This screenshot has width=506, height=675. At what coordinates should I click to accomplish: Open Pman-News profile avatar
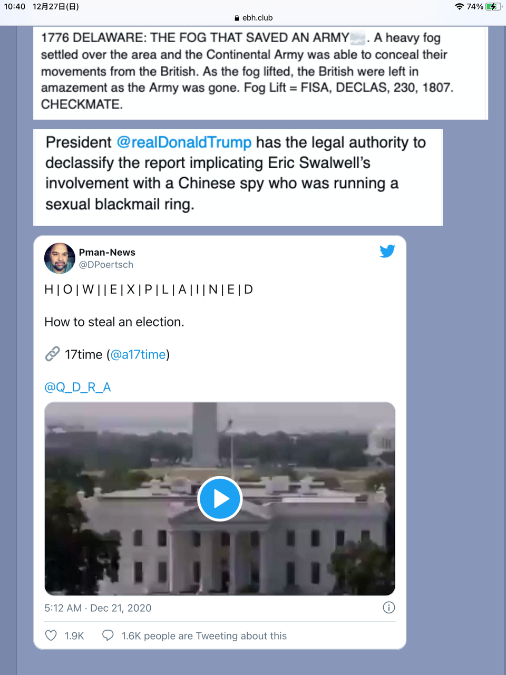(60, 258)
